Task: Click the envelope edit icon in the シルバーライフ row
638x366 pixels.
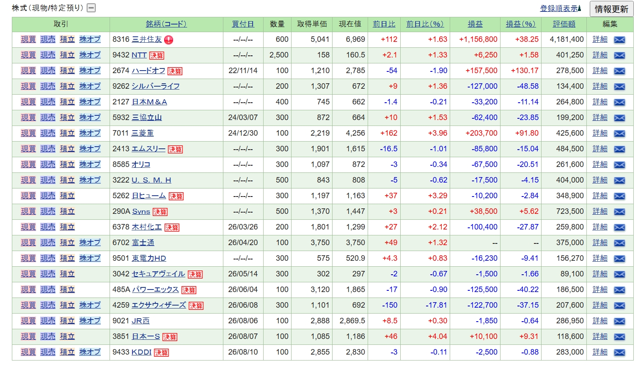Action: (619, 87)
